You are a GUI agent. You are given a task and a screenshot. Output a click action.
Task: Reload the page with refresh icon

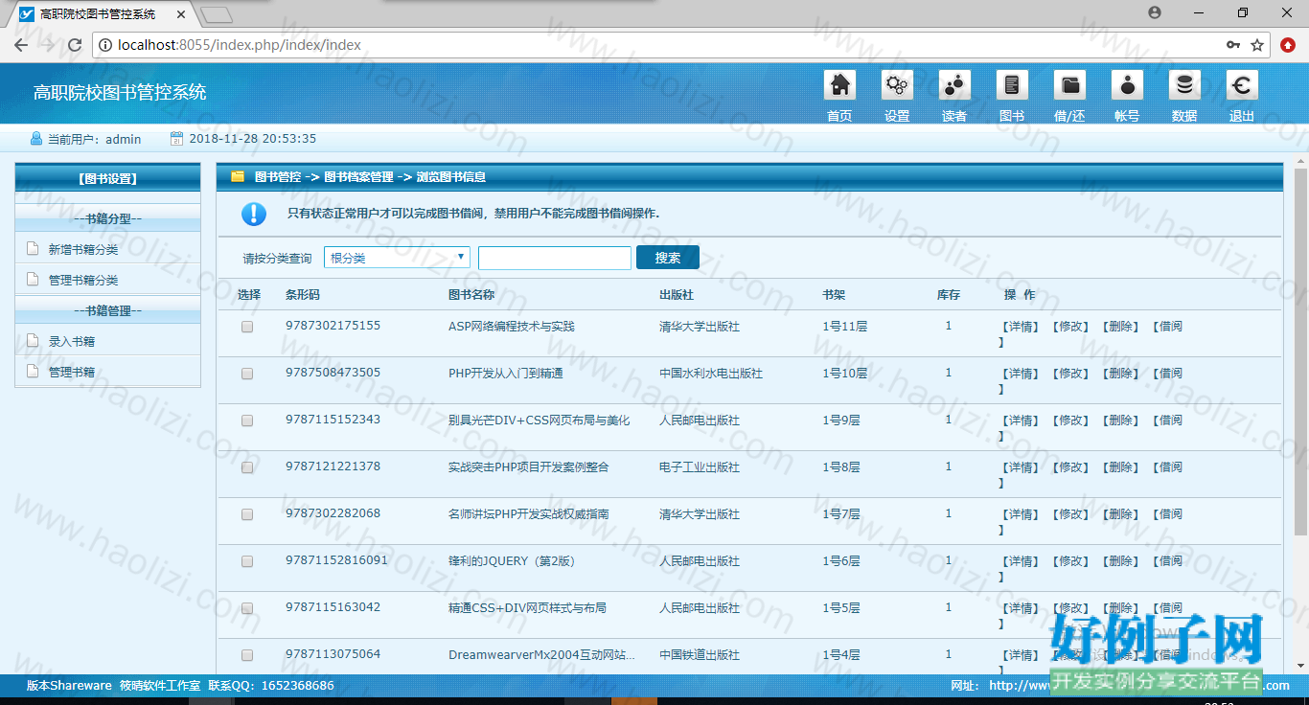(75, 45)
